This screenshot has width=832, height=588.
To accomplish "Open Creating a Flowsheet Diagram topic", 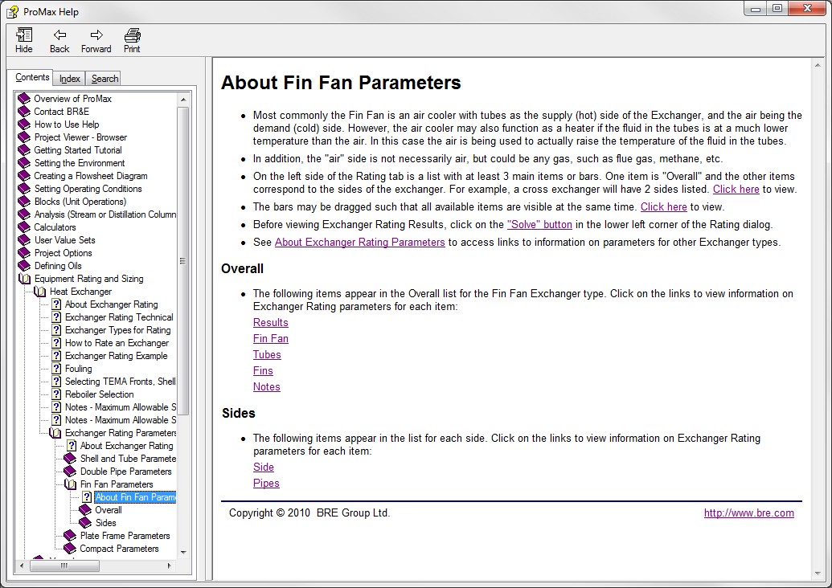I will click(91, 176).
